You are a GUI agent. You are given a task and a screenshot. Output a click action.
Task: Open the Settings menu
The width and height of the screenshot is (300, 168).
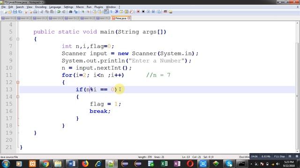point(68,7)
